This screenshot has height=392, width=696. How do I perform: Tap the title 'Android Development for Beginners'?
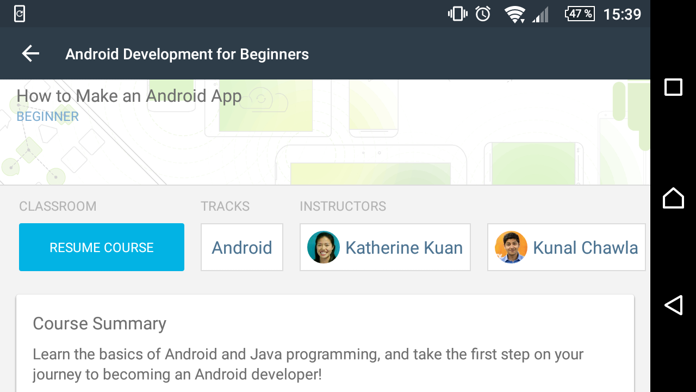(187, 54)
